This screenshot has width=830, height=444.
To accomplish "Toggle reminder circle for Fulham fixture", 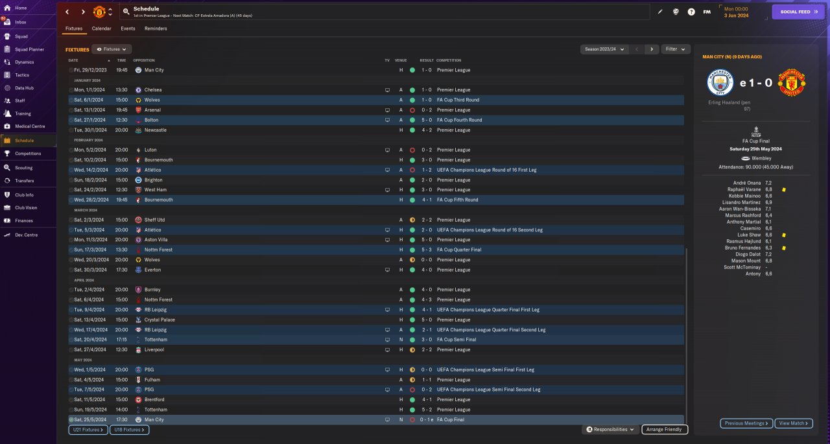I will [x=71, y=380].
